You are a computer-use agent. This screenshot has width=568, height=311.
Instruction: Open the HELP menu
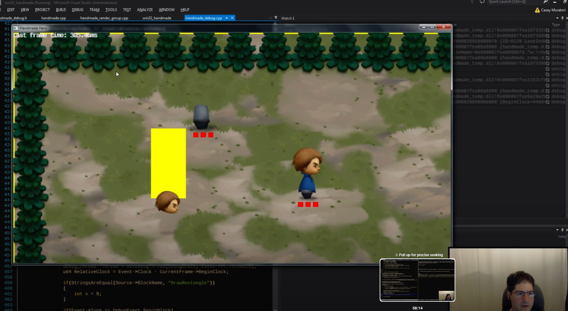[185, 10]
